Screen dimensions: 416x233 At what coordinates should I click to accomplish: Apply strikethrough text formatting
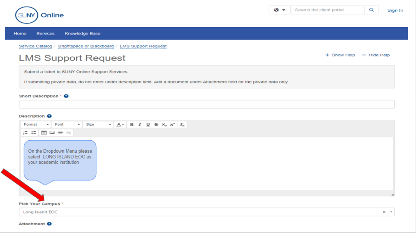[x=156, y=124]
